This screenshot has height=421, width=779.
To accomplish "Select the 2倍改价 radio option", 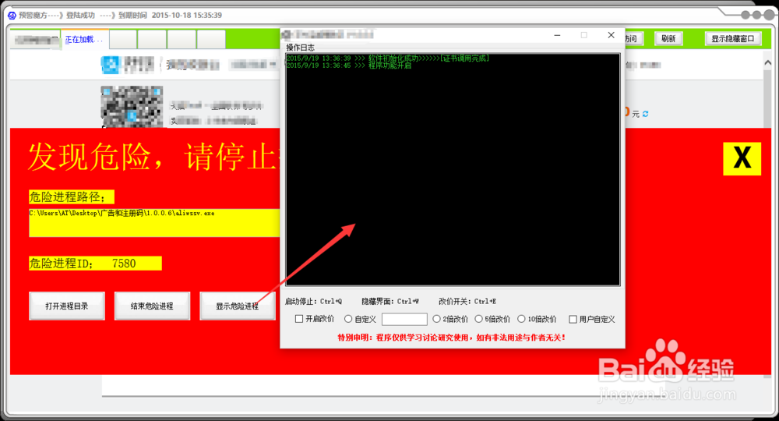I will pyautogui.click(x=436, y=319).
